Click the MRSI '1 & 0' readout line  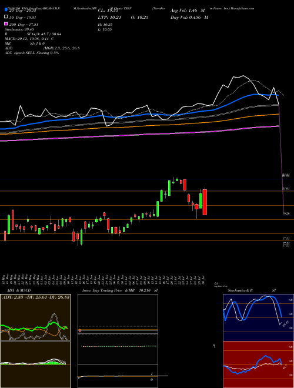coord(25,44)
